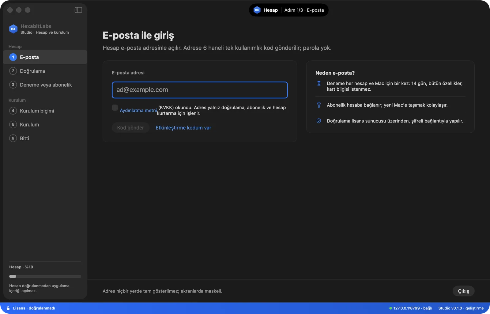
Task: Click the text about yeni Mac'e taşımak
Action: 387,105
